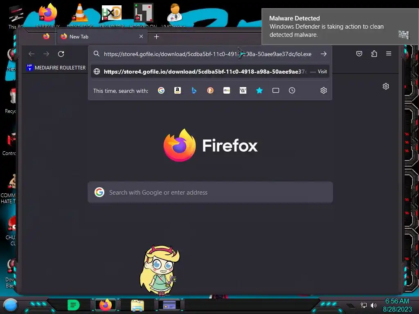Screen dimensions: 419x314
Task: Click Firefox icon in the taskbar
Action: (106, 305)
